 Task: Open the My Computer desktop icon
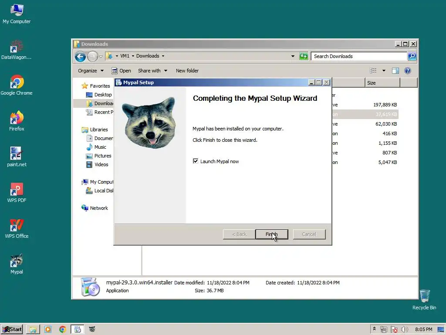pyautogui.click(x=17, y=14)
